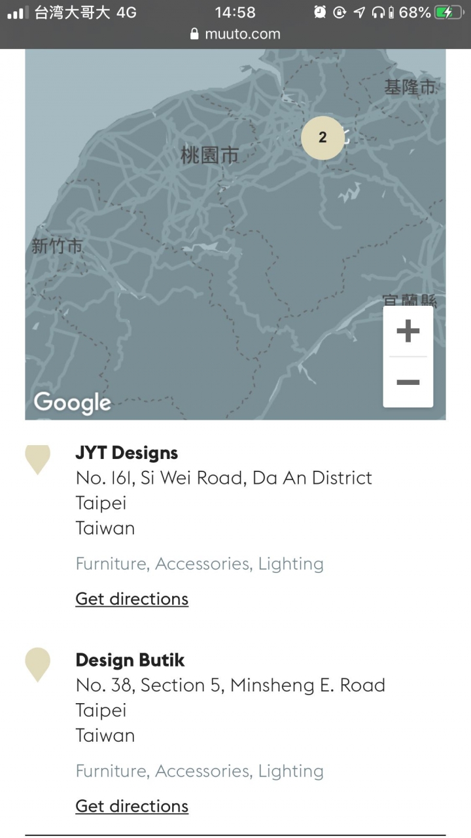Open the Google logo on the map
The height and width of the screenshot is (838, 471).
coord(72,403)
